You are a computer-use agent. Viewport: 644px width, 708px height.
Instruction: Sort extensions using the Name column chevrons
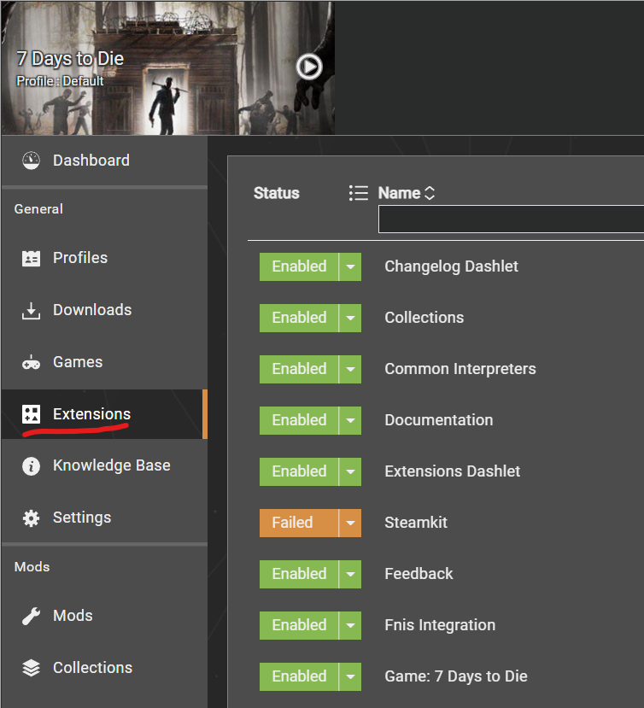click(x=429, y=193)
